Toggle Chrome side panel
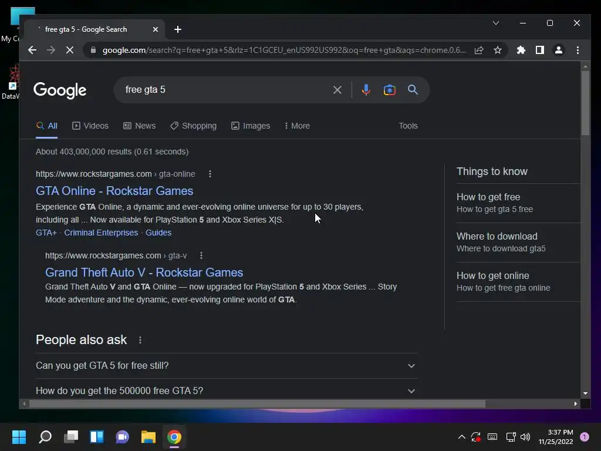This screenshot has height=451, width=601. click(x=540, y=51)
